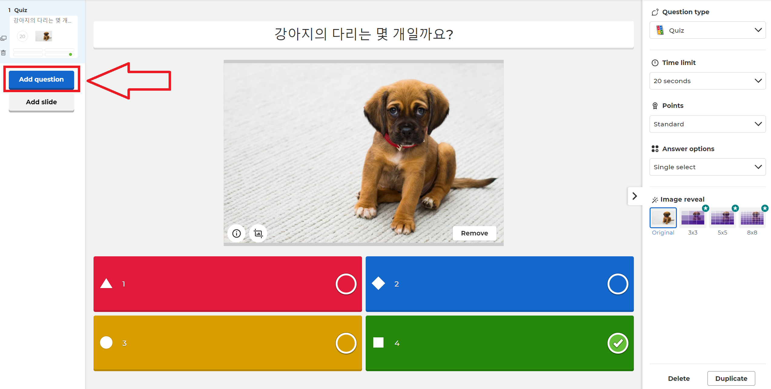771x389 pixels.
Task: Click the crop image icon
Action: (x=258, y=233)
